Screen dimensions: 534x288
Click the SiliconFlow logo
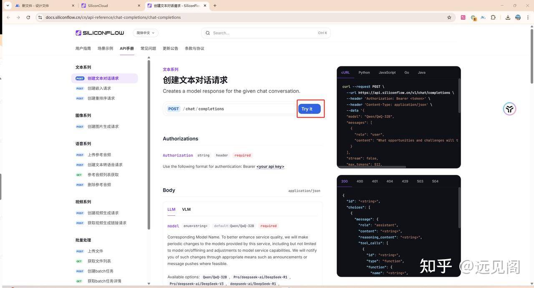point(100,33)
